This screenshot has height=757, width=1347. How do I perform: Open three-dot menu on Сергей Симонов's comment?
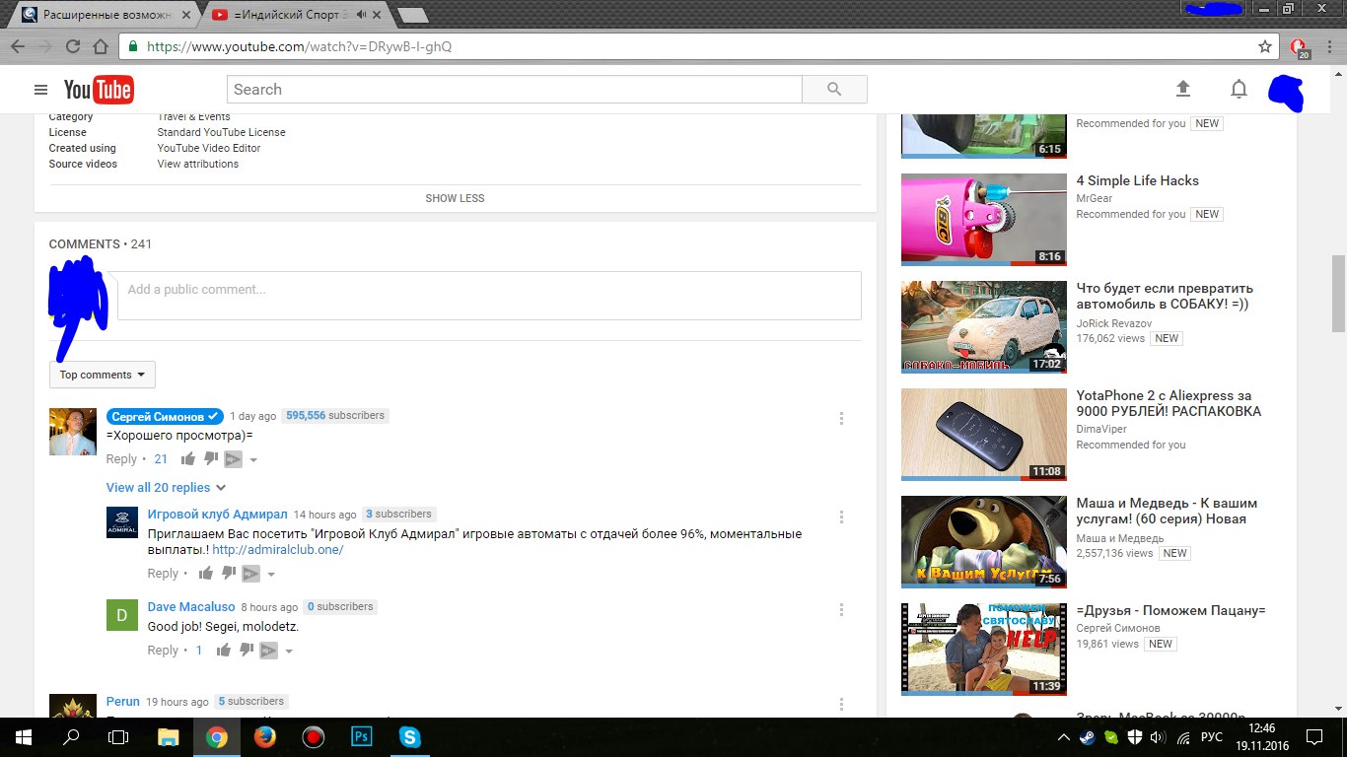point(841,418)
